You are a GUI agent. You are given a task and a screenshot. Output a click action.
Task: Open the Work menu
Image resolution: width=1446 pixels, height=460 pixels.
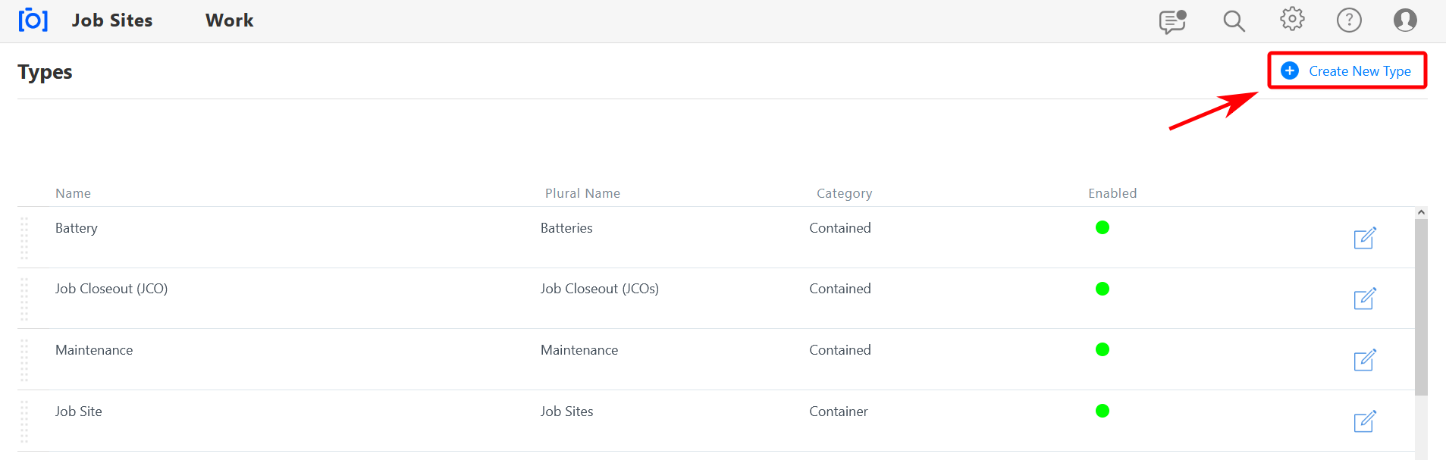point(229,20)
